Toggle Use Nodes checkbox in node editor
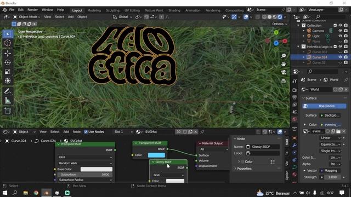Image resolution: width=351 pixels, height=197 pixels. [x=86, y=132]
